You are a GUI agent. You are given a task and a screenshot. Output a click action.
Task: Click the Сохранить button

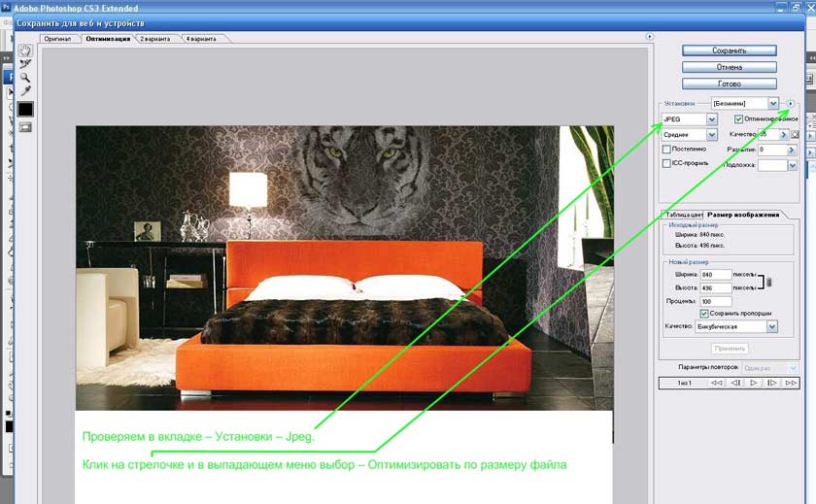(729, 50)
